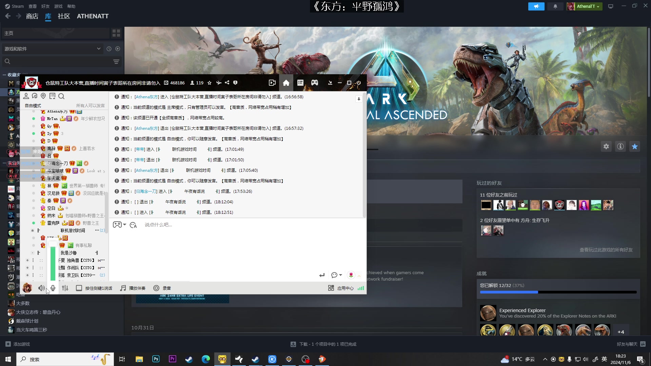Expand the 亲卫队【CSTG sub-channel

coord(27,275)
